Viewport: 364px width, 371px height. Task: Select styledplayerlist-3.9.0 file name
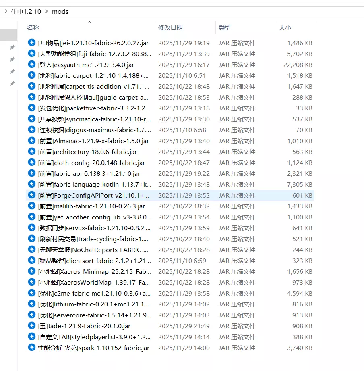[94, 337]
